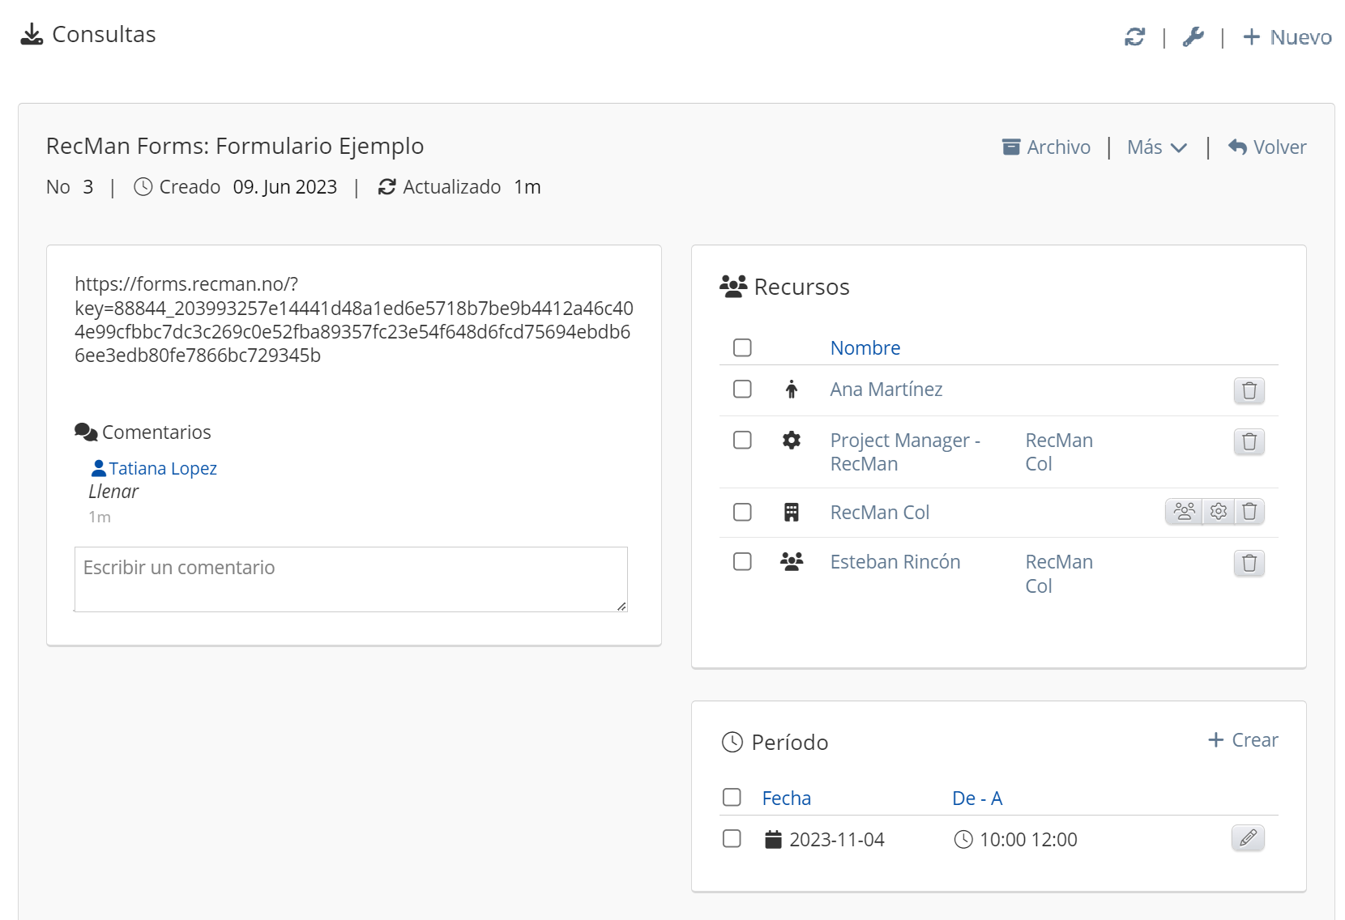Toggle the Esteban Rincón checkbox
The height and width of the screenshot is (920, 1345).
coord(742,562)
